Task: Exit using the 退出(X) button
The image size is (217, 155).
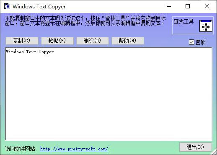Action: click(195, 147)
